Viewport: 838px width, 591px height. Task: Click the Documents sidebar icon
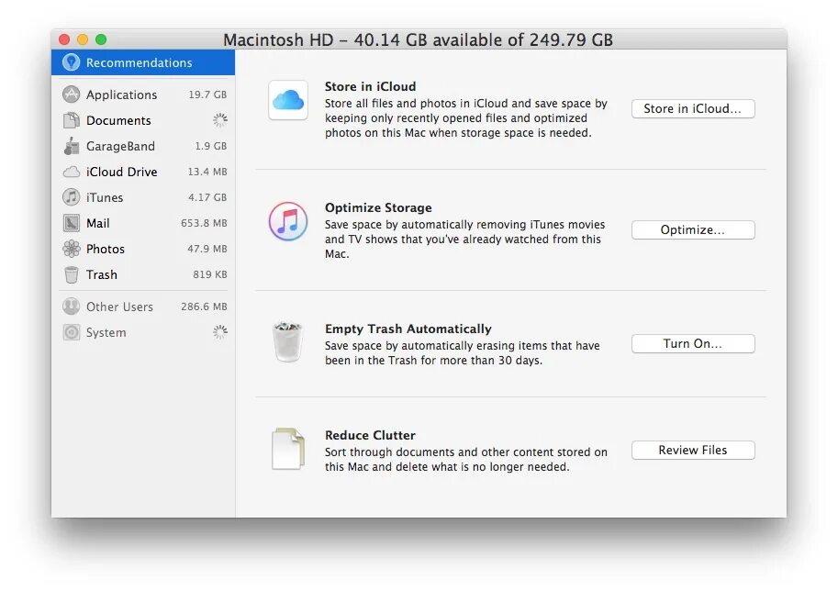(71, 120)
